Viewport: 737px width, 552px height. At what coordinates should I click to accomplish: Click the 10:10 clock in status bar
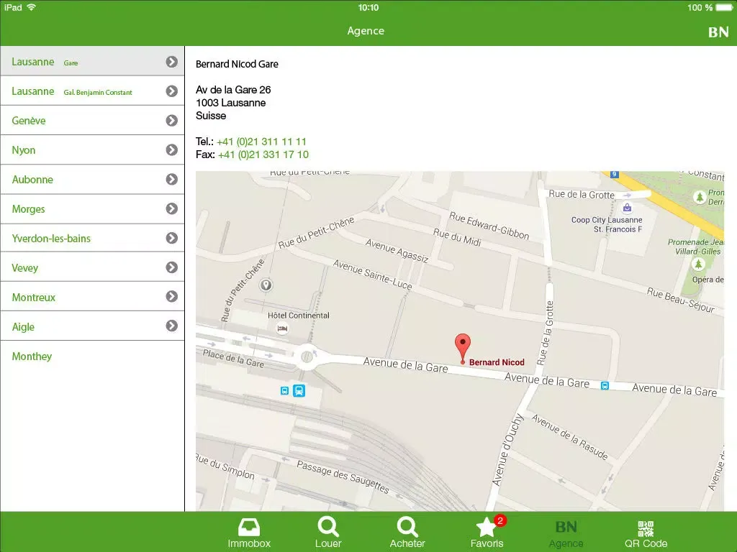pyautogui.click(x=368, y=7)
